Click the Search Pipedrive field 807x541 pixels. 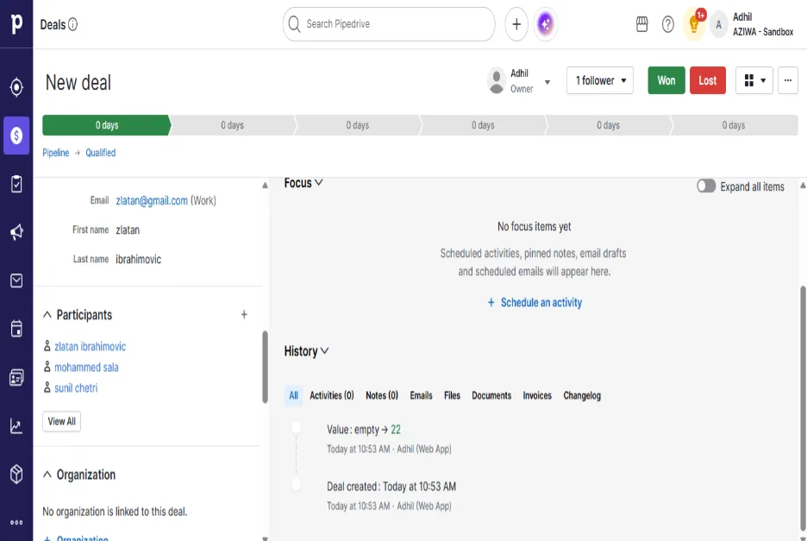389,24
